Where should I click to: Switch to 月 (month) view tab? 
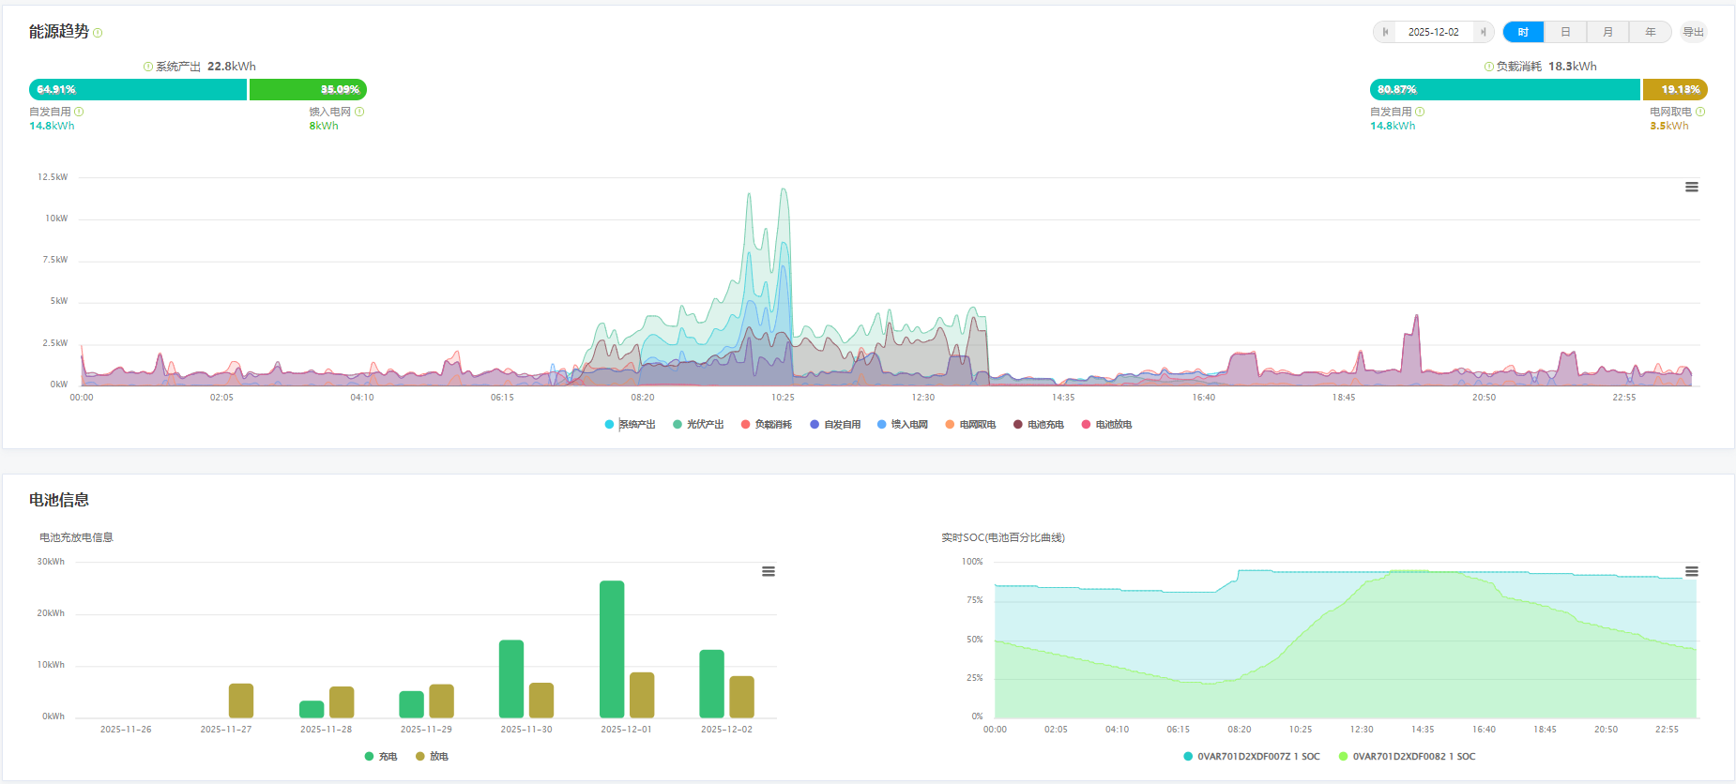(1607, 32)
